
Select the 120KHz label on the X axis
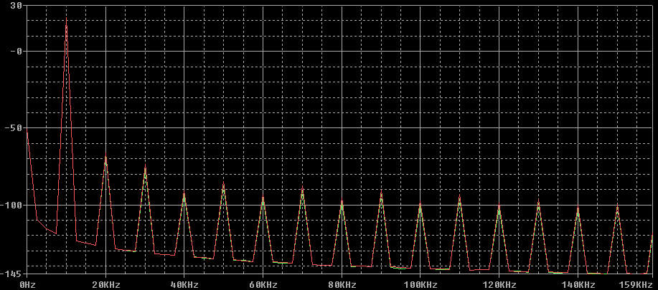499,285
